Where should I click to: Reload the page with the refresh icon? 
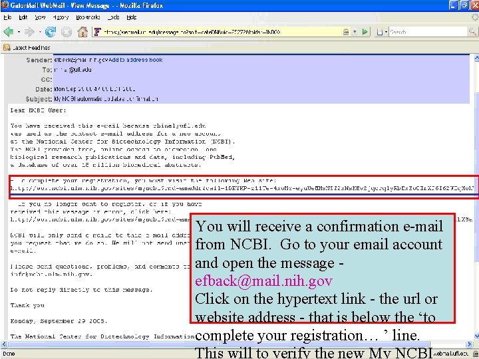(51, 32)
